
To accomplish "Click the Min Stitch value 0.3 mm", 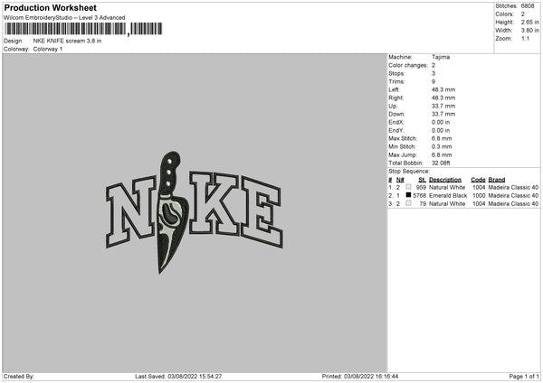I will [x=442, y=146].
